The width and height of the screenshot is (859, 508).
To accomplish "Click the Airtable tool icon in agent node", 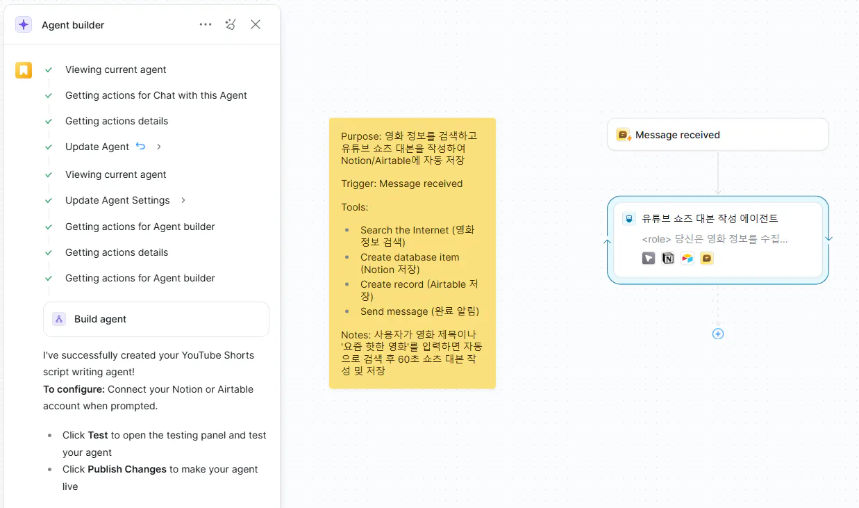I will [x=687, y=259].
